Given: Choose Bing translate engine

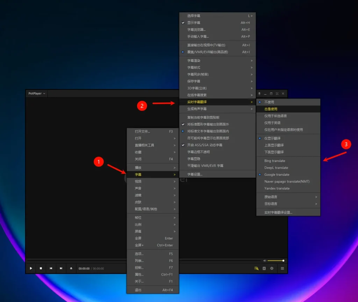Looking at the screenshot, I should [288, 161].
